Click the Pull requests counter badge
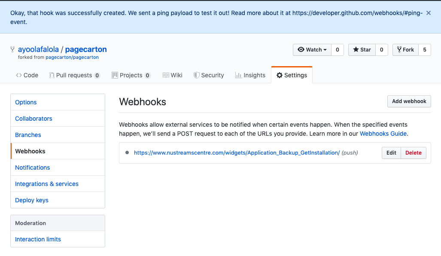 [x=97, y=76]
